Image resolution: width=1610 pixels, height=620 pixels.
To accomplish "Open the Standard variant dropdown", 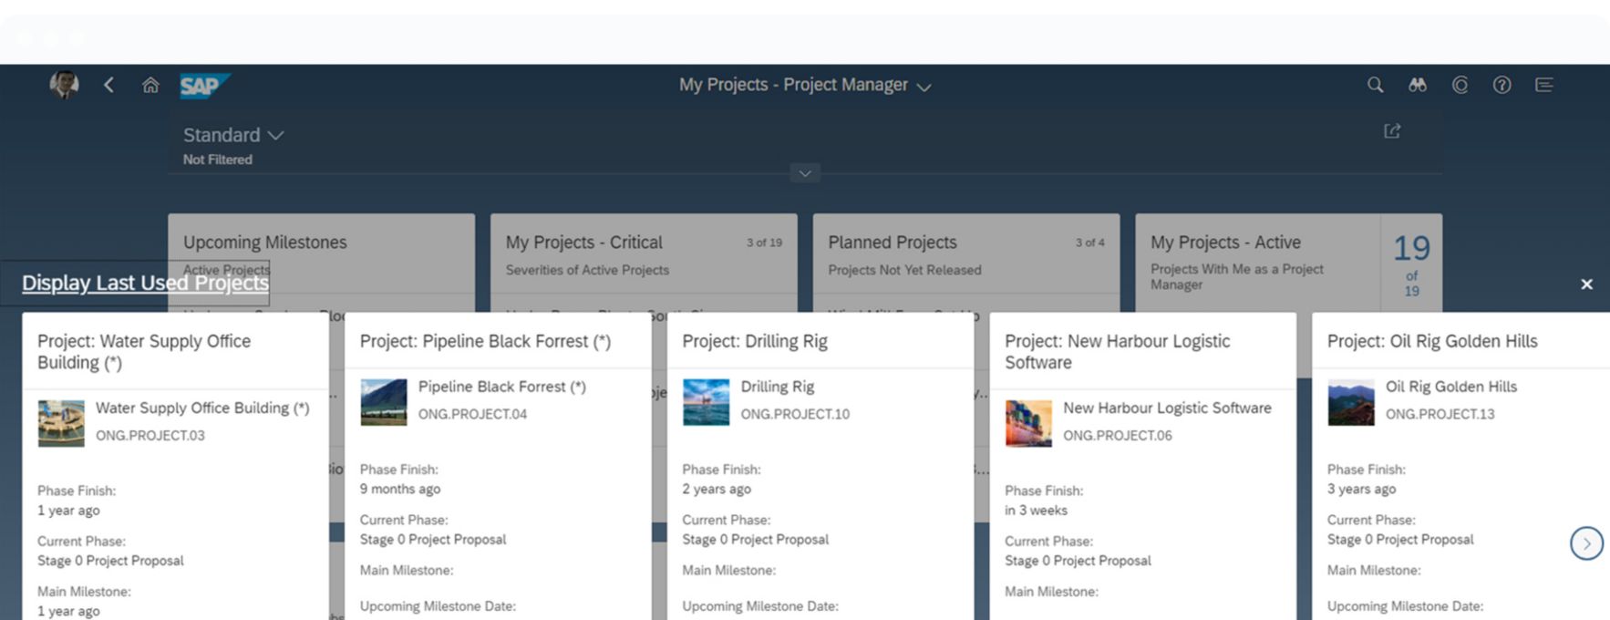I will pyautogui.click(x=233, y=135).
